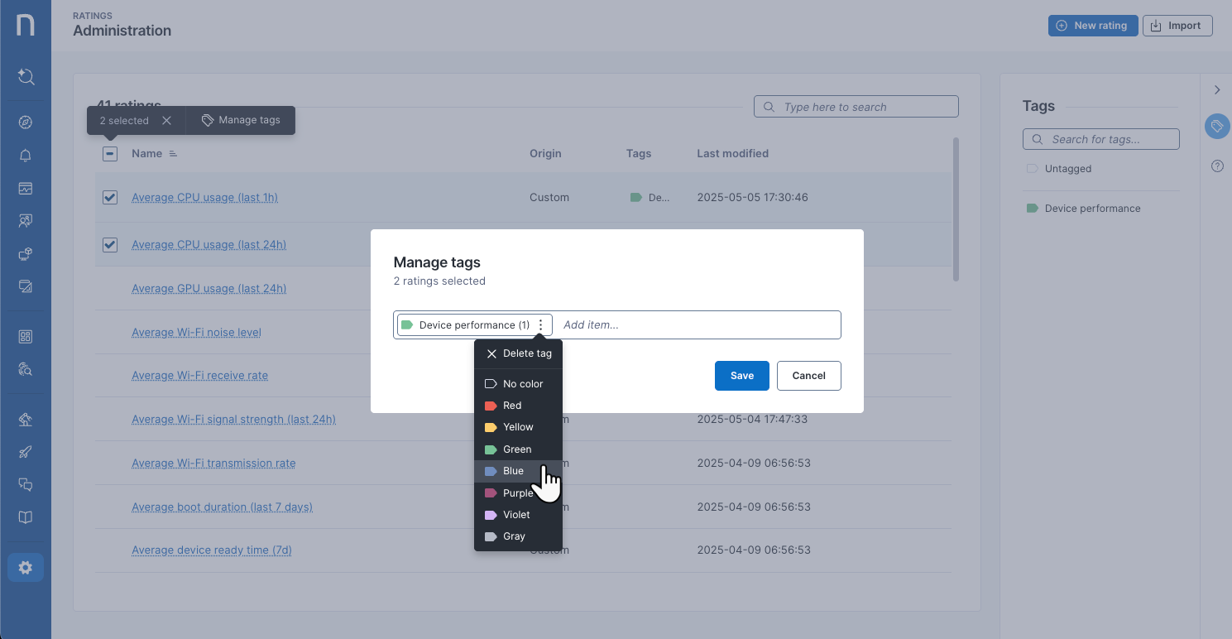This screenshot has width=1232, height=639.
Task: Sort table by clicking the Name column header
Action: [x=146, y=153]
